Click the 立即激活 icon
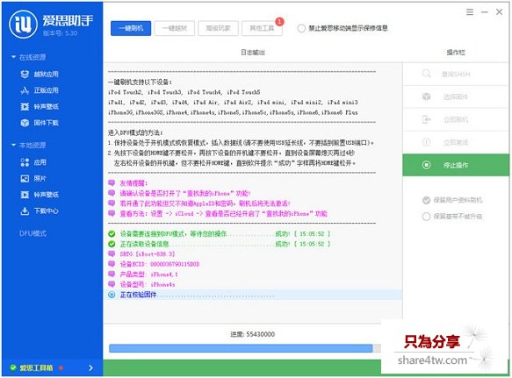The image size is (512, 378). coord(427,142)
